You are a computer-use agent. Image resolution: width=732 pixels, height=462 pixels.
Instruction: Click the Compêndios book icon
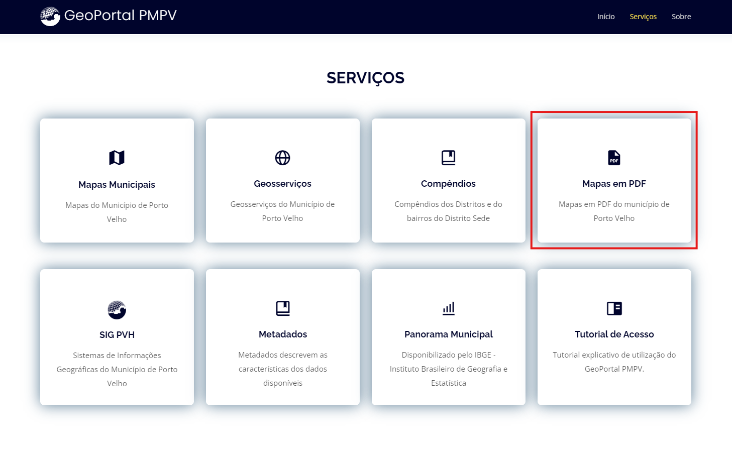(448, 158)
